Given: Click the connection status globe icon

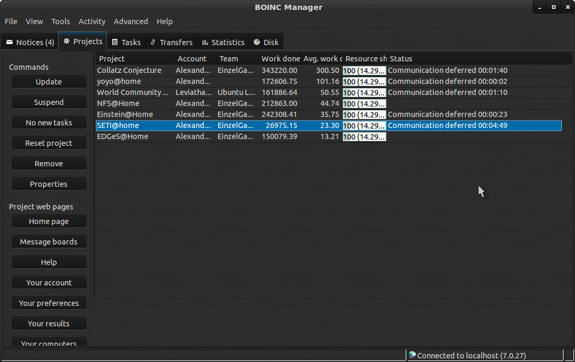Looking at the screenshot, I should click(412, 355).
